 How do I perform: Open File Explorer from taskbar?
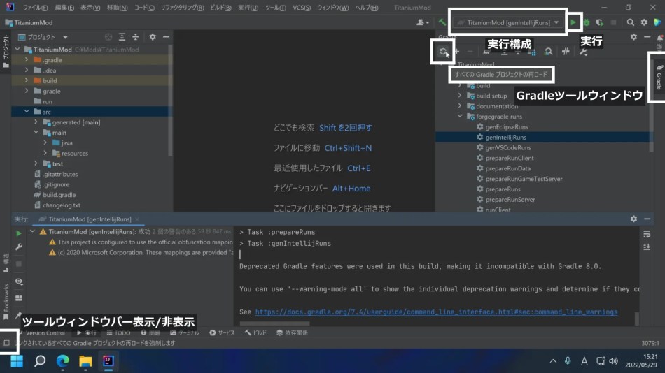[x=85, y=360]
